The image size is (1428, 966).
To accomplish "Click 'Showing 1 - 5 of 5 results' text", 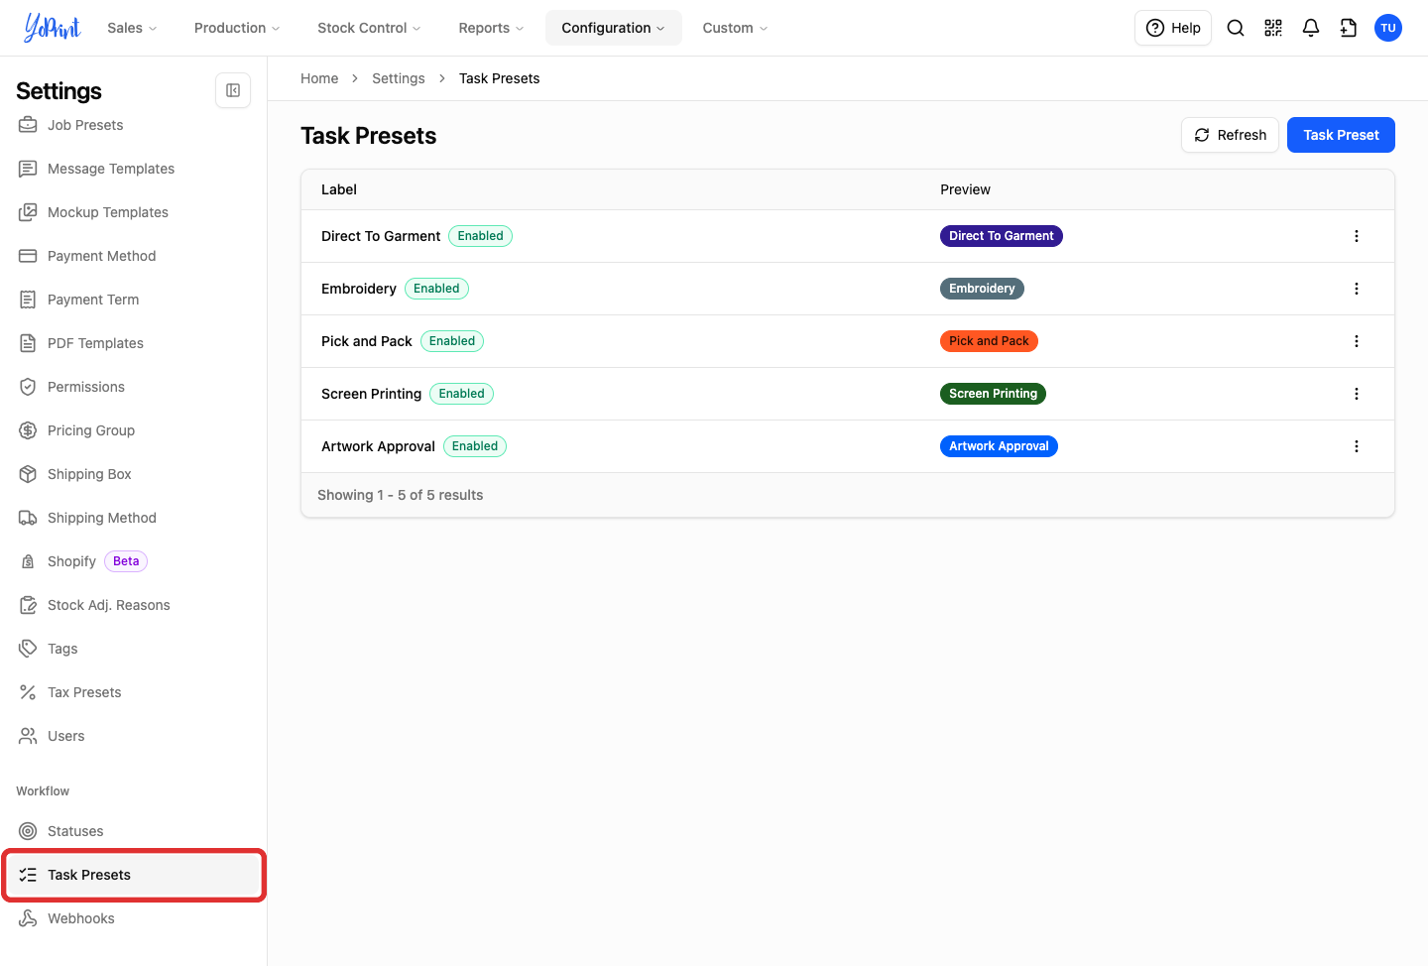I will click(x=401, y=495).
